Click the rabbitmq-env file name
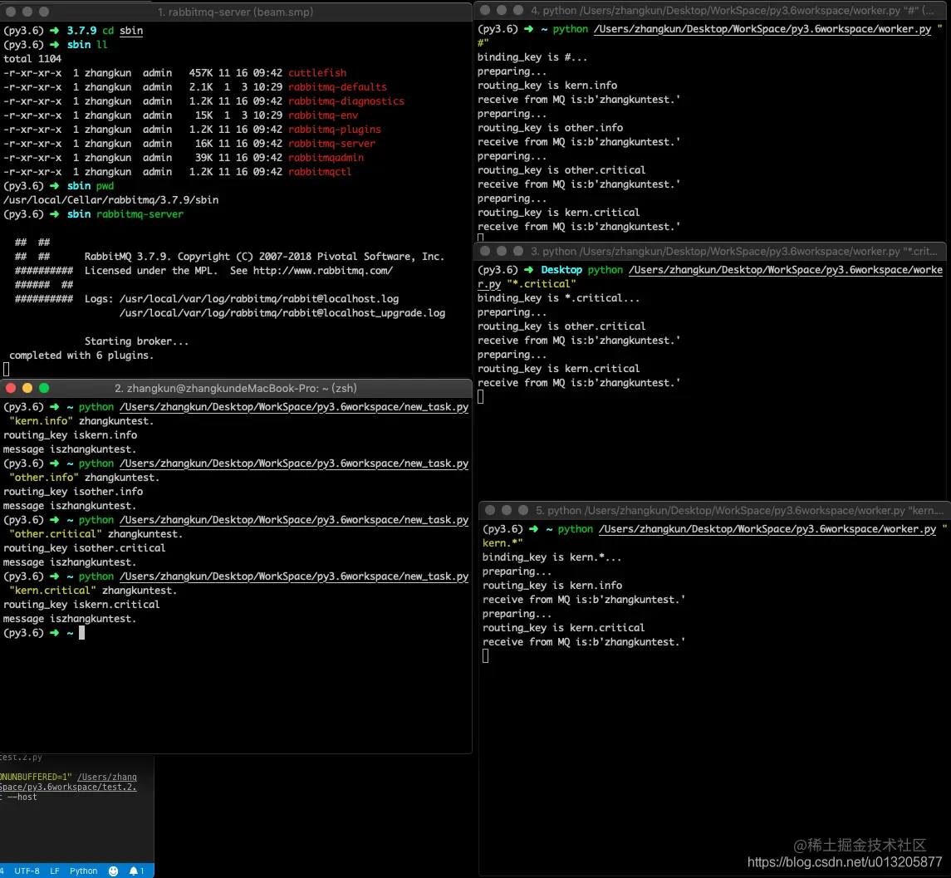951x878 pixels. [x=322, y=115]
